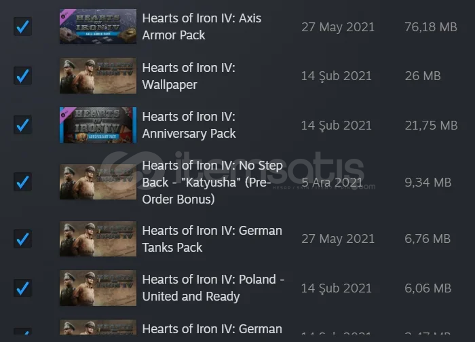The image size is (475, 342).
Task: Toggle the Wallpaper DLC checkbox
Action: [x=22, y=76]
